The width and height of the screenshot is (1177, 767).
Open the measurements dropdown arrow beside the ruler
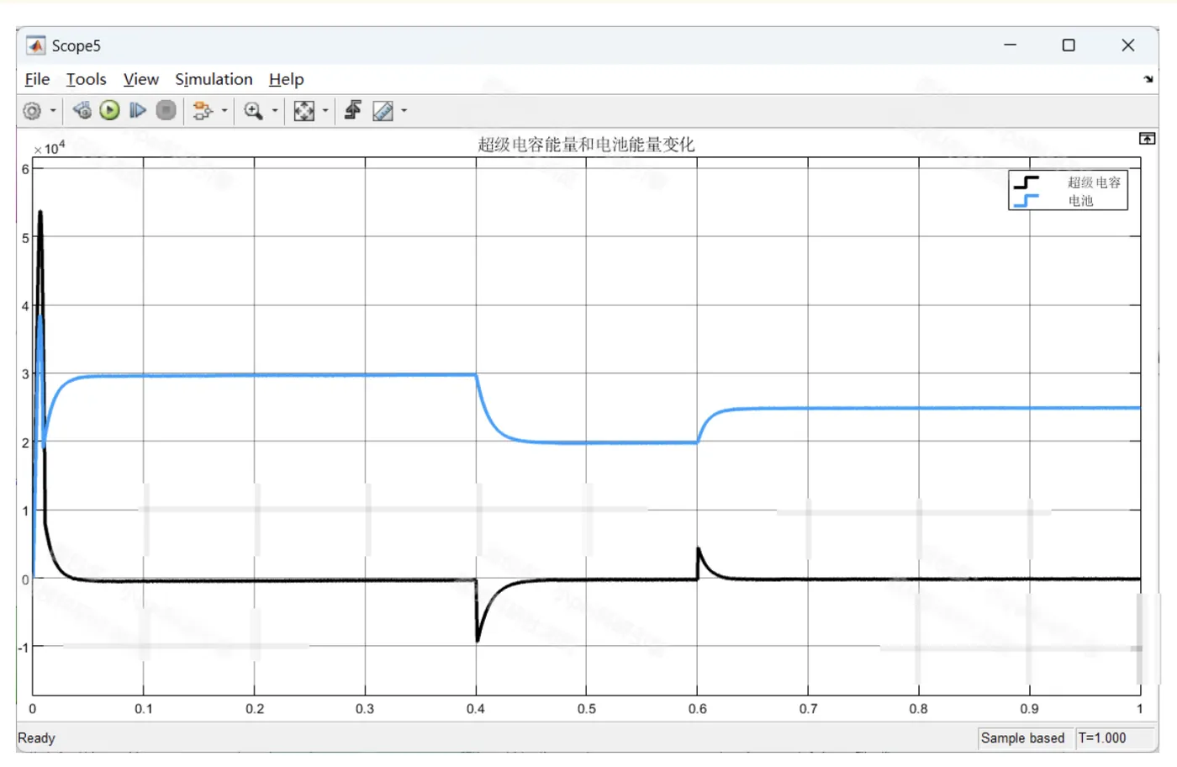point(404,111)
